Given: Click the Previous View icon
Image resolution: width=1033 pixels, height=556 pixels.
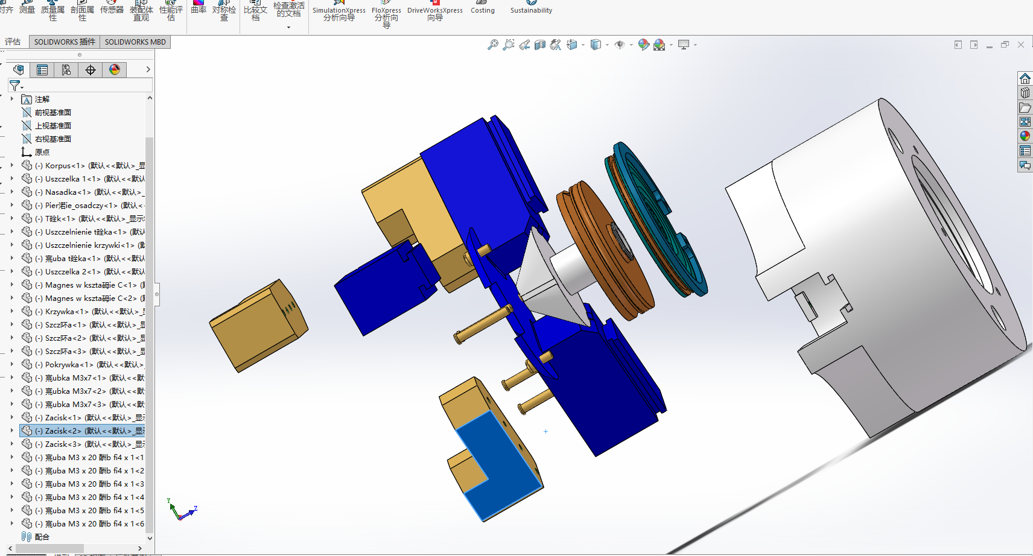Looking at the screenshot, I should tap(524, 45).
